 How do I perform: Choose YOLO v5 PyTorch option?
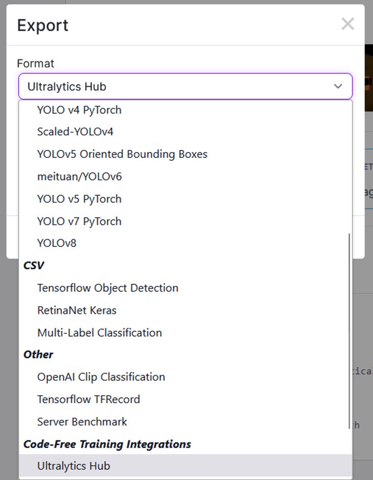click(79, 199)
